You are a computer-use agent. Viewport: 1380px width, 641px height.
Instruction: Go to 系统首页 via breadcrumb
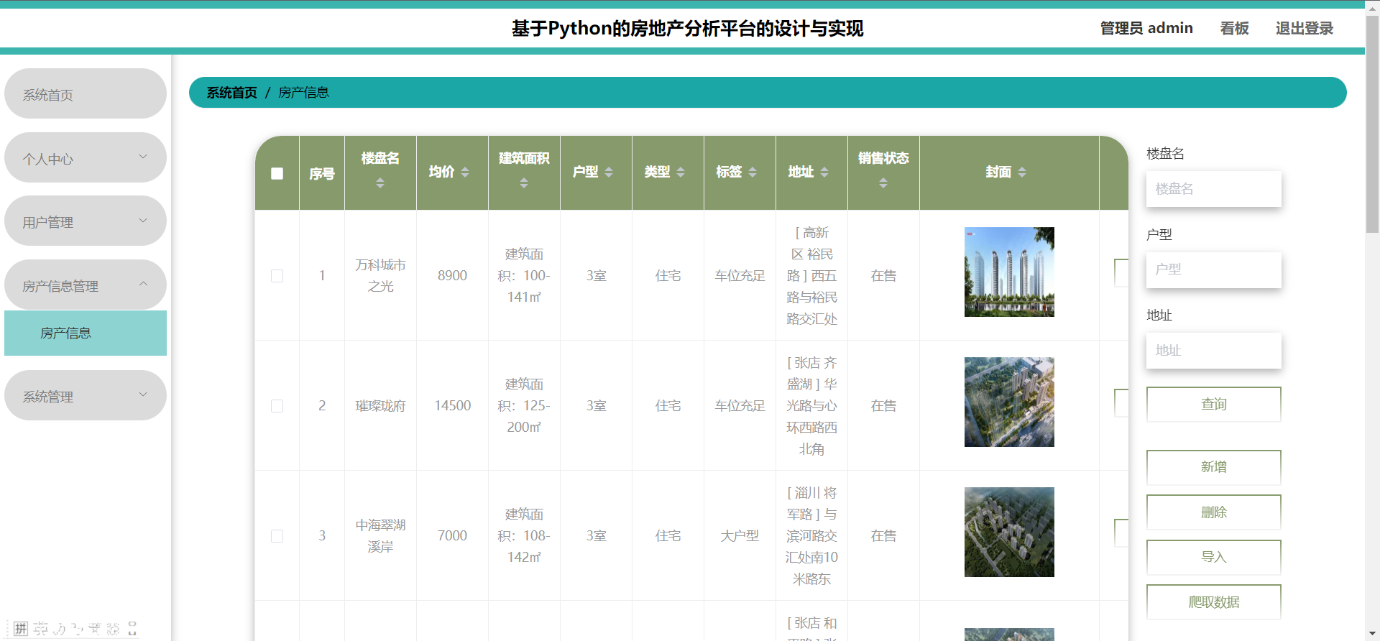(x=231, y=93)
